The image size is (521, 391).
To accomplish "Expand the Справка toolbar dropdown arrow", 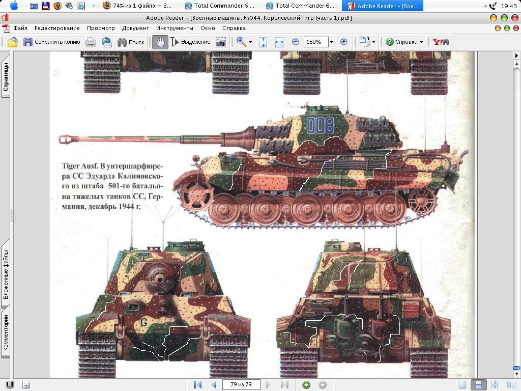I will coord(421,42).
